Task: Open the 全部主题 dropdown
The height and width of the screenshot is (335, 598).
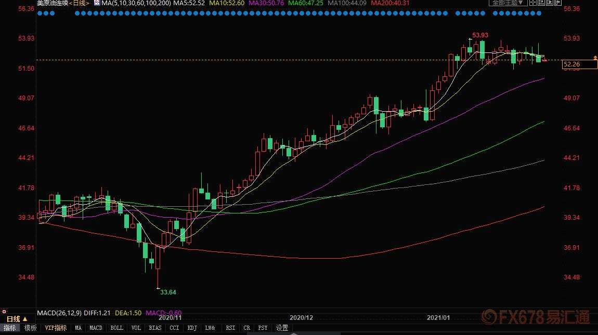Action: (x=508, y=3)
